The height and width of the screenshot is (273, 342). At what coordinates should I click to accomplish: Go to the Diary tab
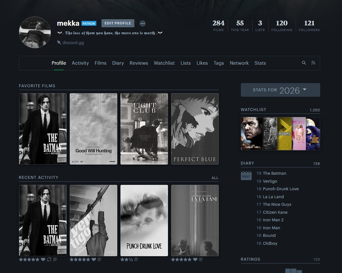[x=118, y=63]
